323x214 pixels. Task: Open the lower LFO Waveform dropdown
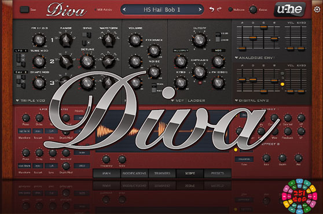(24, 165)
